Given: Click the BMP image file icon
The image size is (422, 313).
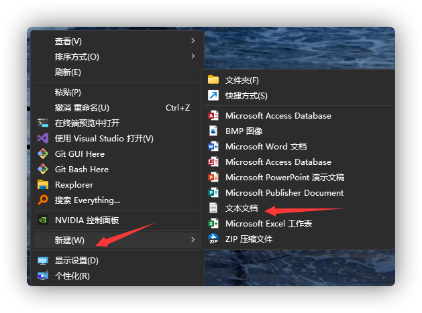Looking at the screenshot, I should tap(213, 131).
